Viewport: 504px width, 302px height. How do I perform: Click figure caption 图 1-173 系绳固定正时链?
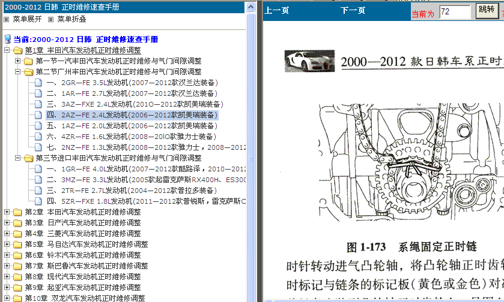tap(411, 247)
